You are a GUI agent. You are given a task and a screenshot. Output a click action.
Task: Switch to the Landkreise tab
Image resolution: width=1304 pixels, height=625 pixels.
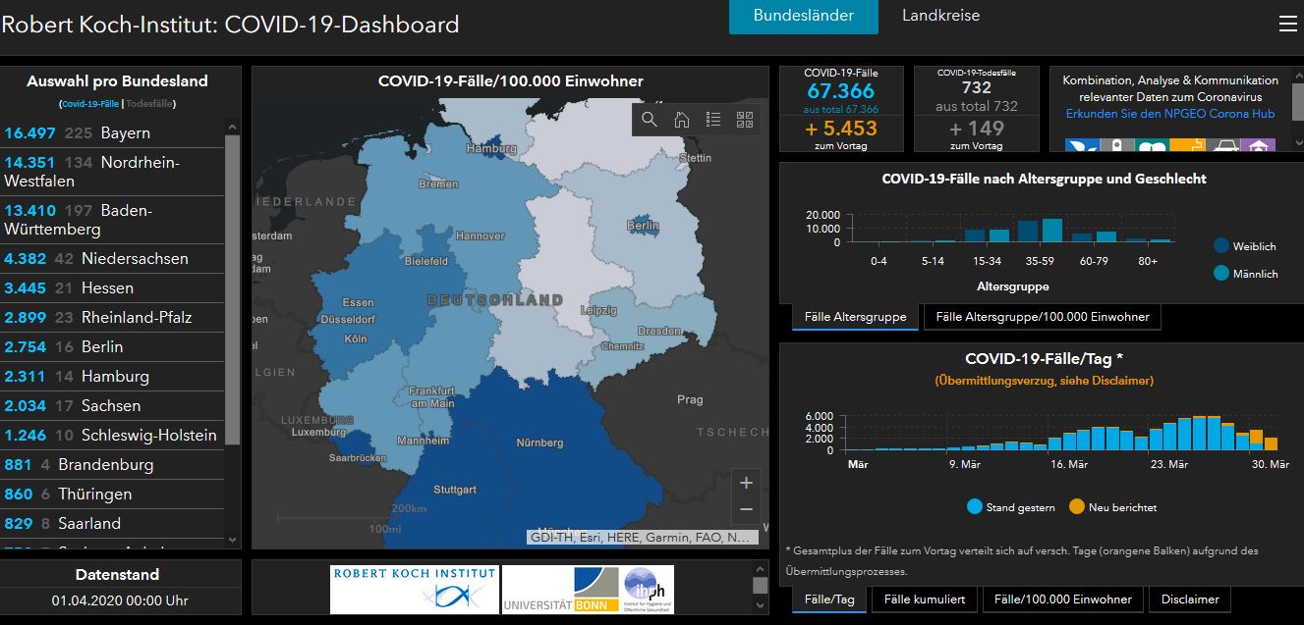(939, 15)
